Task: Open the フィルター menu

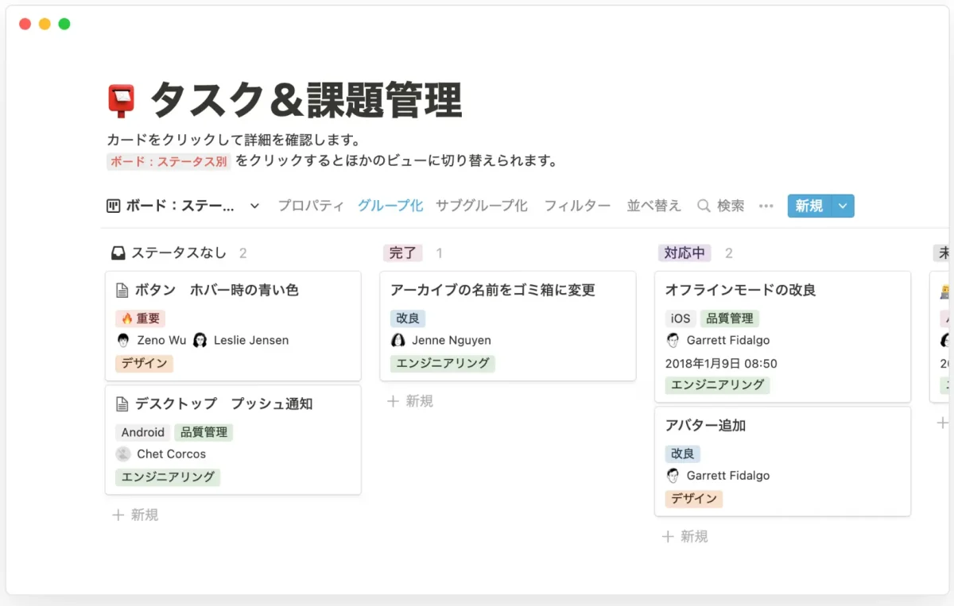Action: point(576,205)
